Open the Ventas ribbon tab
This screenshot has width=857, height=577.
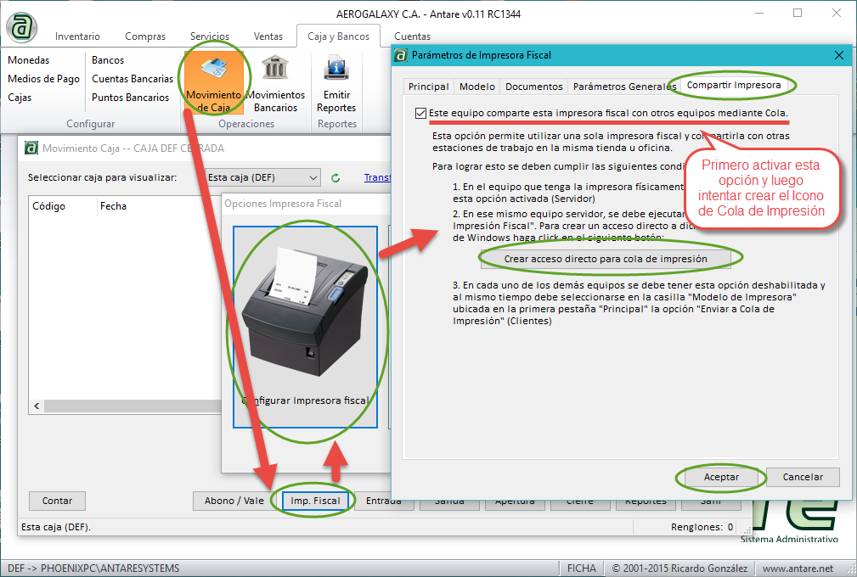tap(268, 36)
